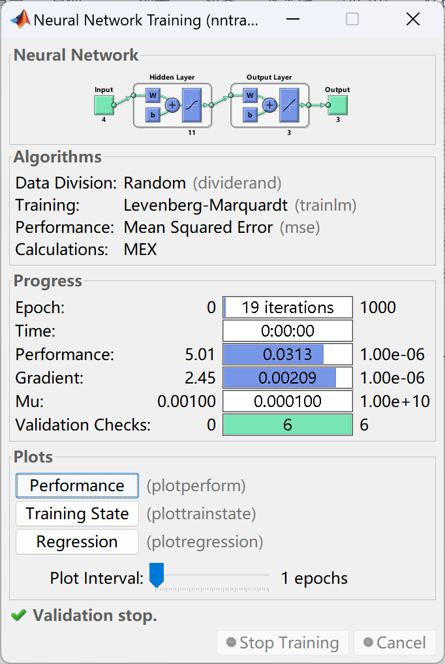Click the green Input block icon
Image resolution: width=445 pixels, height=664 pixels.
point(104,105)
